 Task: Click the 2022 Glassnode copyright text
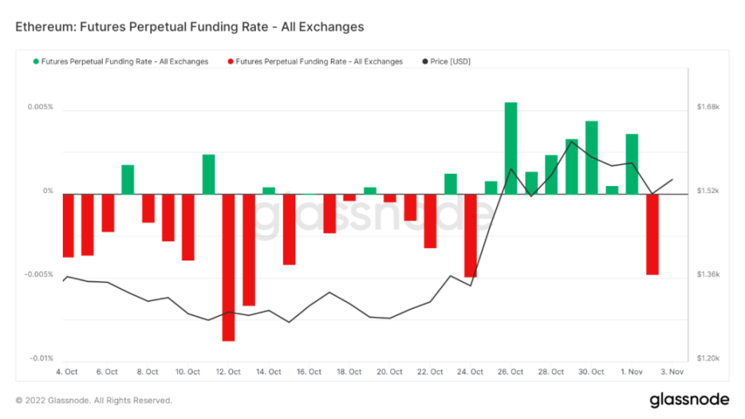pyautogui.click(x=94, y=401)
